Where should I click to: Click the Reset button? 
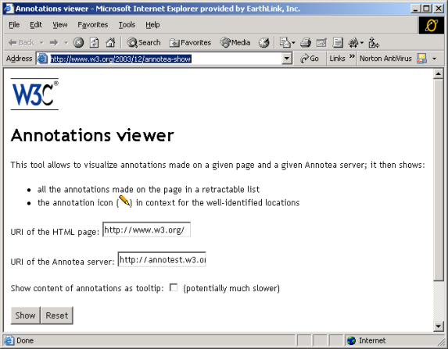click(57, 315)
